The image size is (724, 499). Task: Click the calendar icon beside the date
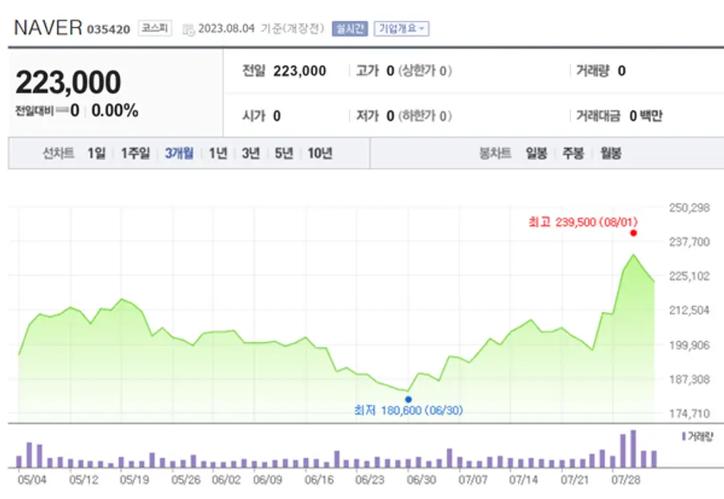[188, 30]
